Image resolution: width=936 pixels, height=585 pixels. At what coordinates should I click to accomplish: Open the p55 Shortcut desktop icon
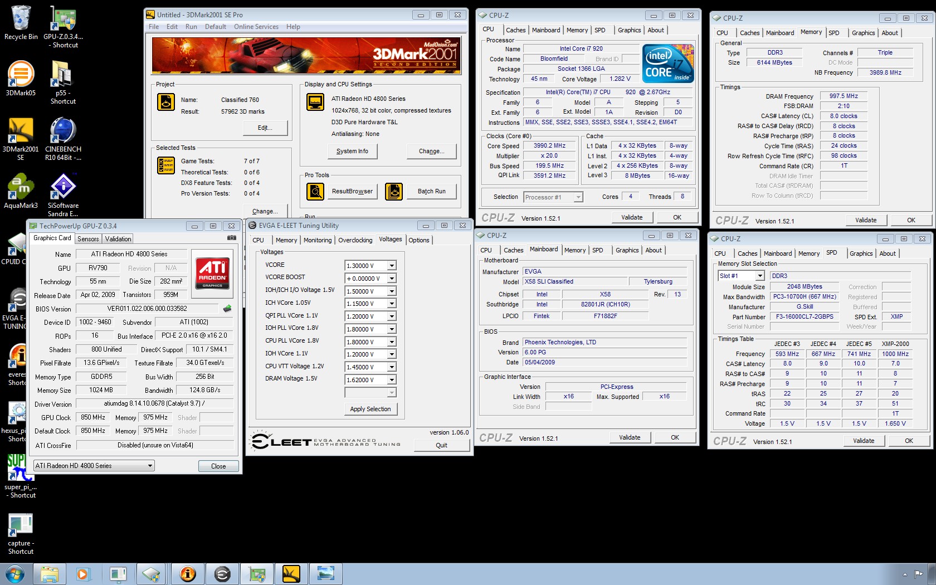63,82
